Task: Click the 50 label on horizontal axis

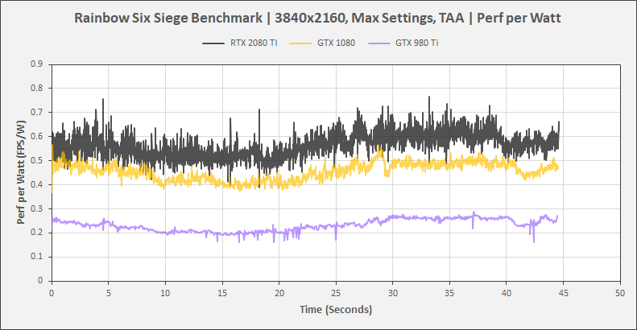Action: pos(619,291)
